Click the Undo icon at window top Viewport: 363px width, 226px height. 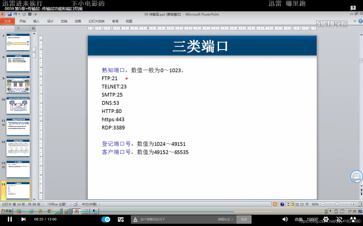[15, 14]
